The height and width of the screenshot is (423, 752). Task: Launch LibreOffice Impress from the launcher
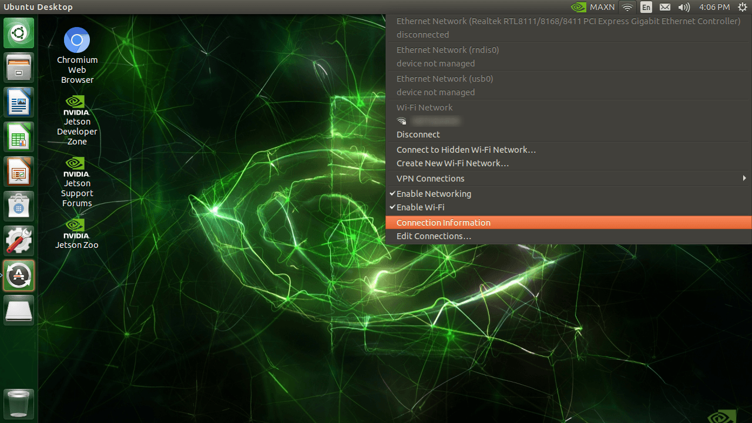19,171
